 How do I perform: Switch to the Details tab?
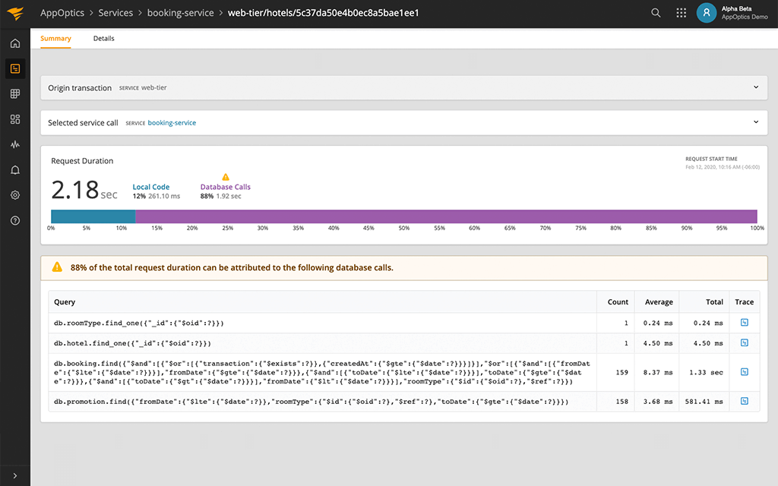[103, 38]
